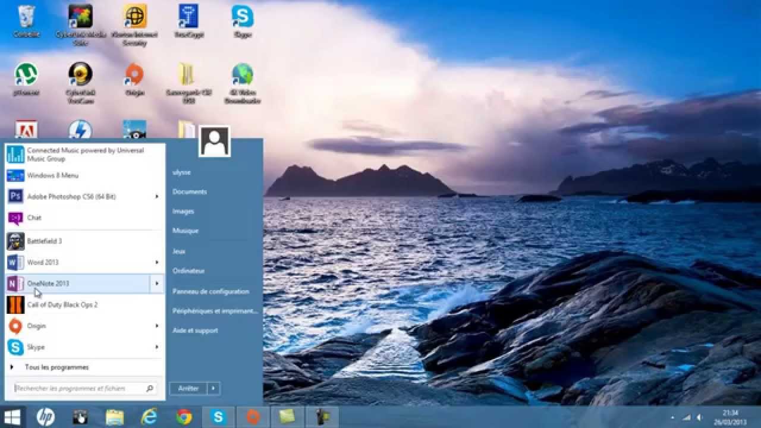Open the ulysse user folder
Image resolution: width=761 pixels, height=428 pixels.
[x=181, y=172]
